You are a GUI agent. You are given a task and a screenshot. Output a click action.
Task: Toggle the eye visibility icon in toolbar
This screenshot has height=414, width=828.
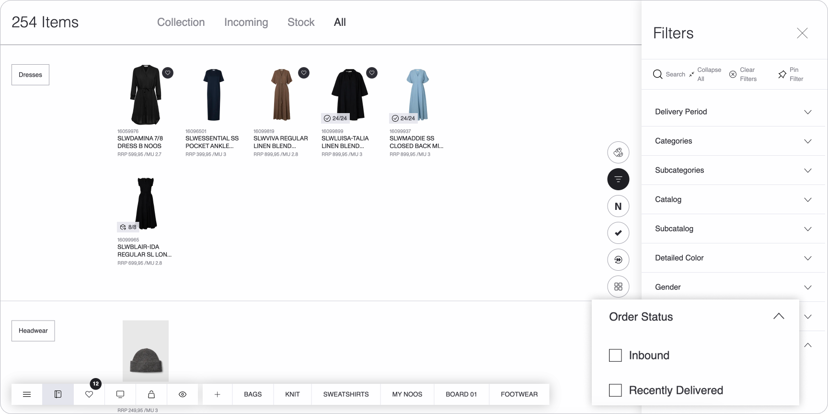click(183, 394)
